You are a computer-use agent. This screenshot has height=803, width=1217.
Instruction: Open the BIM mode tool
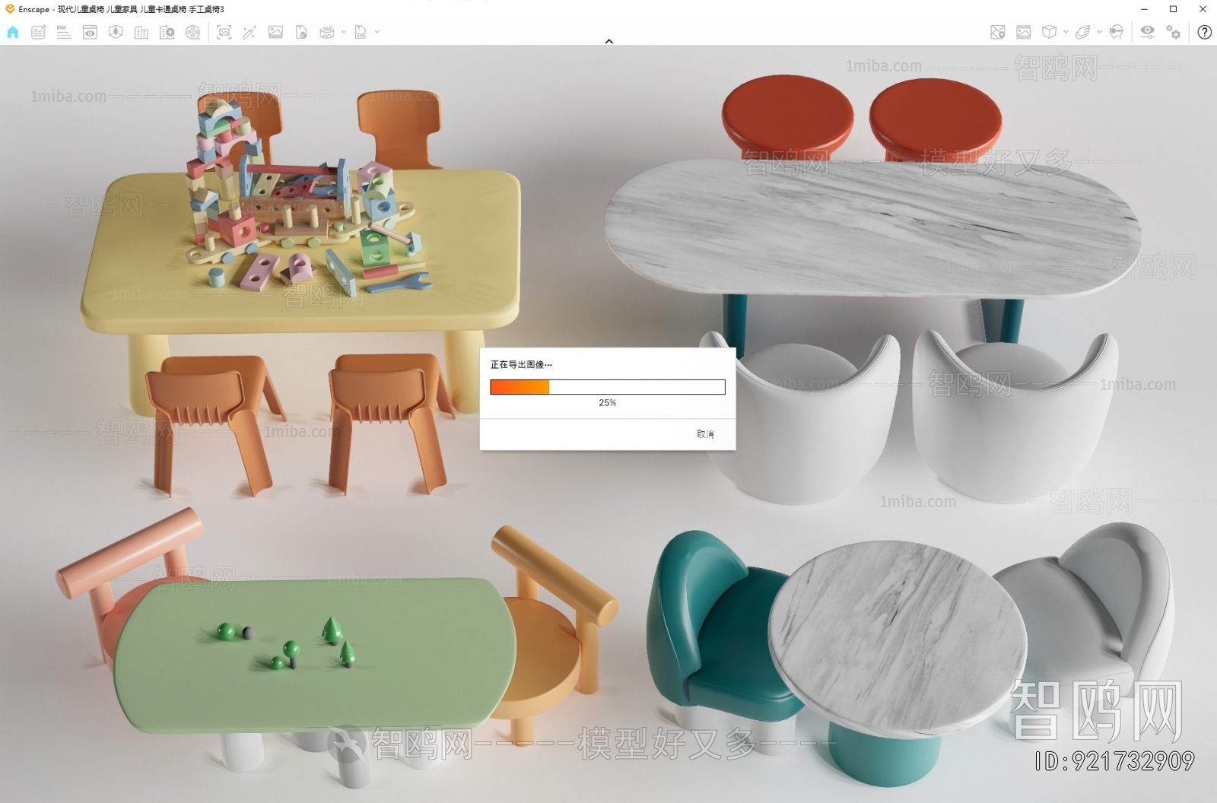click(62, 32)
